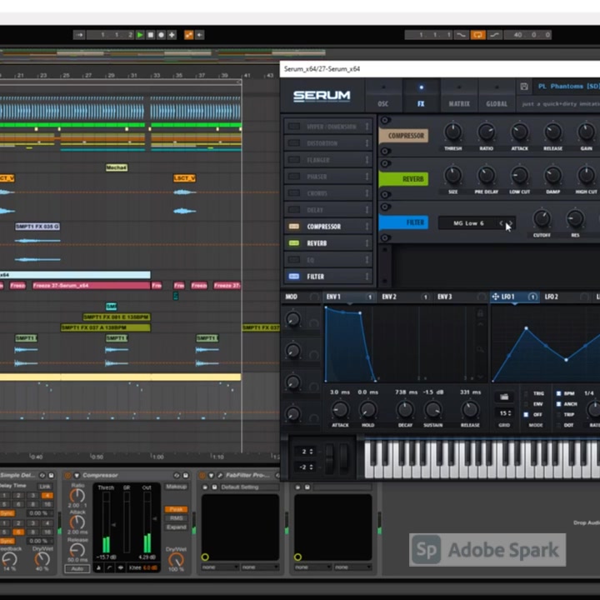The width and height of the screenshot is (600, 600).
Task: Enable the HYPER / DIMENSION effect in FX rack
Action: click(x=294, y=127)
